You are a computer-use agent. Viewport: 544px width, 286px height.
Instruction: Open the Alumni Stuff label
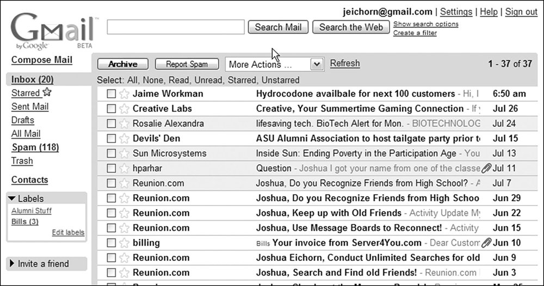(31, 210)
